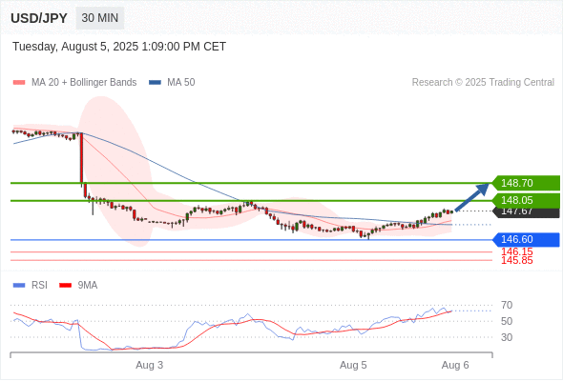Click the MA 50 blue legend swatch
This screenshot has width=563, height=381.
[x=155, y=83]
